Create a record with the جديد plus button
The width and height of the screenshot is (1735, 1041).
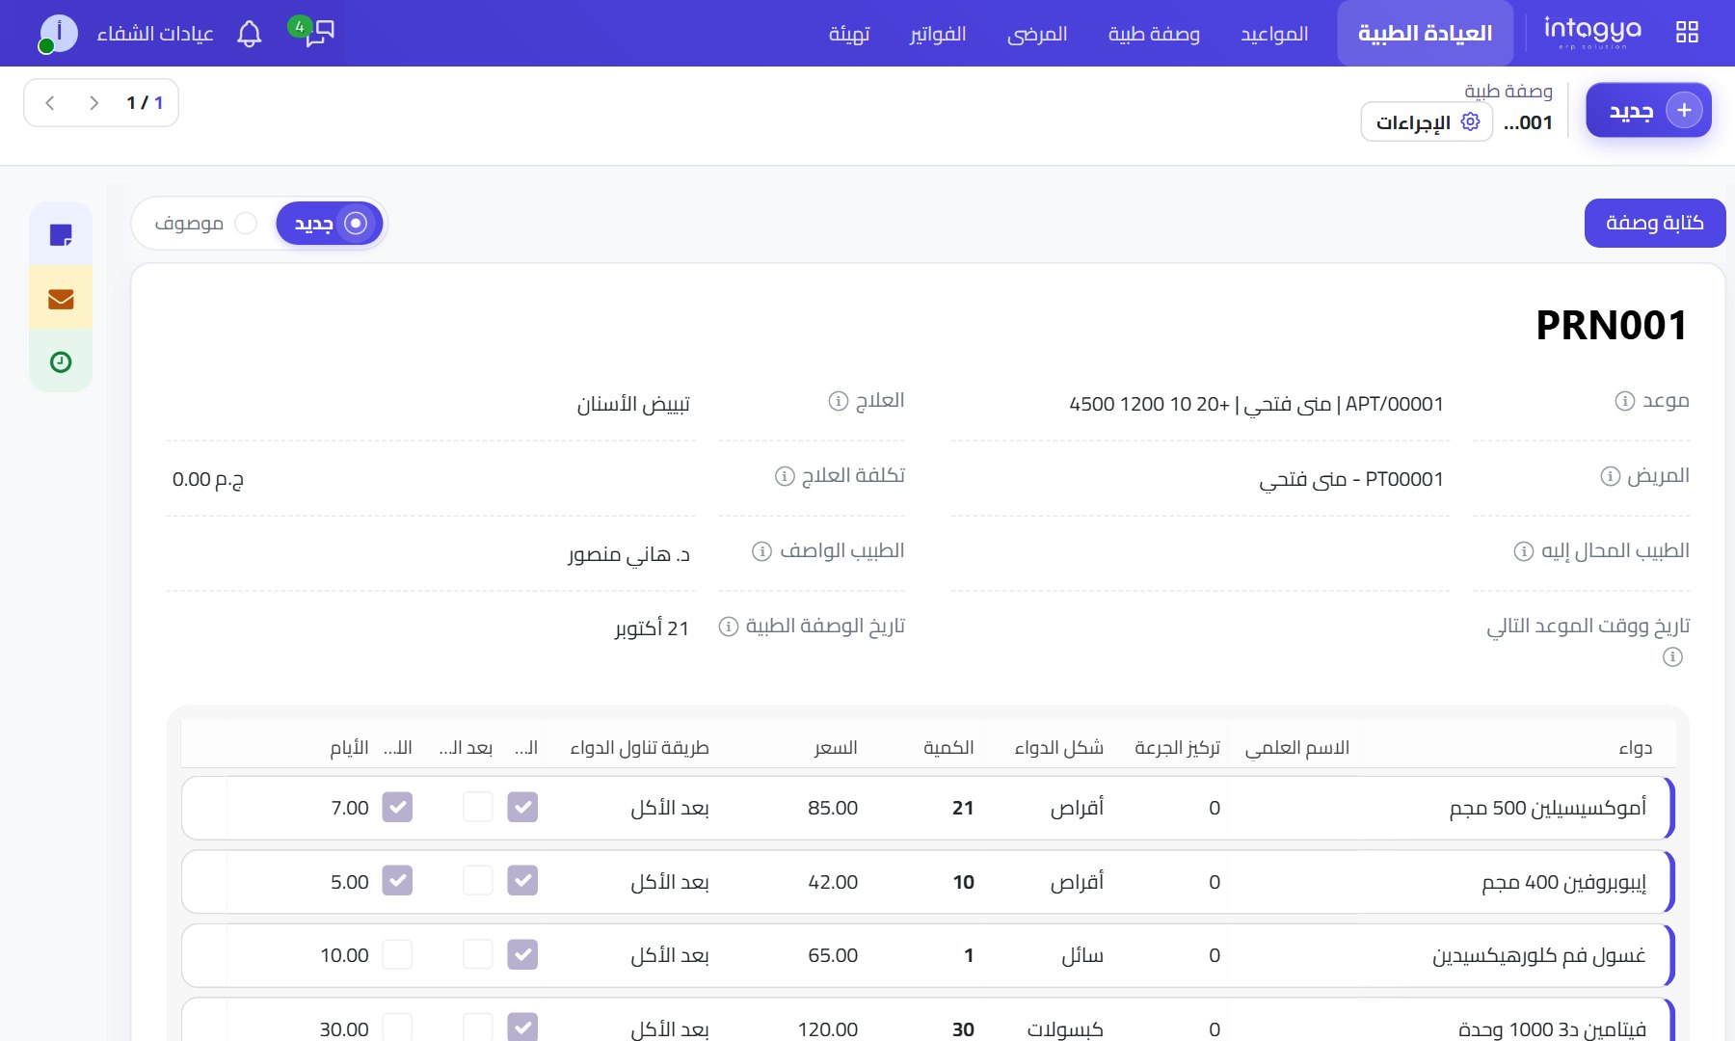coord(1648,110)
